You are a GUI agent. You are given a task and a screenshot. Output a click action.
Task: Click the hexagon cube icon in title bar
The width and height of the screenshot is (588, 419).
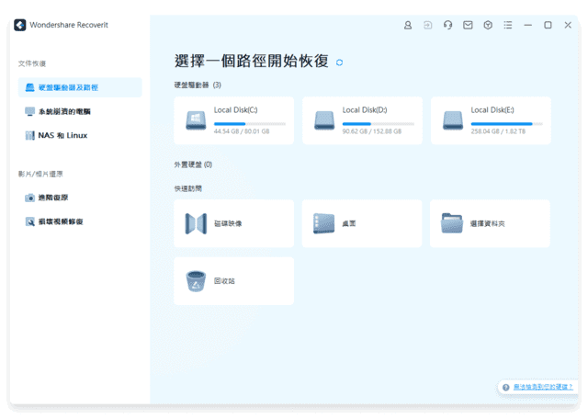[488, 26]
